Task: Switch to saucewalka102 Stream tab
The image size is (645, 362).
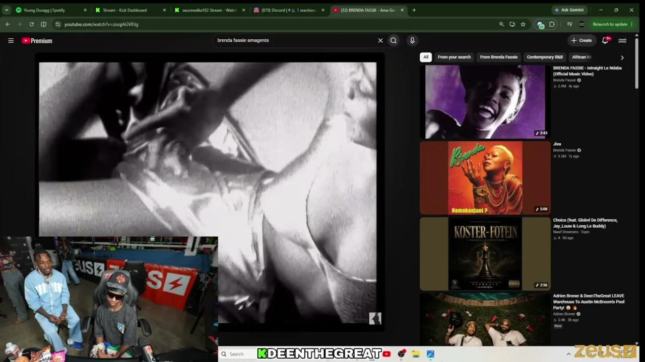Action: [x=209, y=10]
